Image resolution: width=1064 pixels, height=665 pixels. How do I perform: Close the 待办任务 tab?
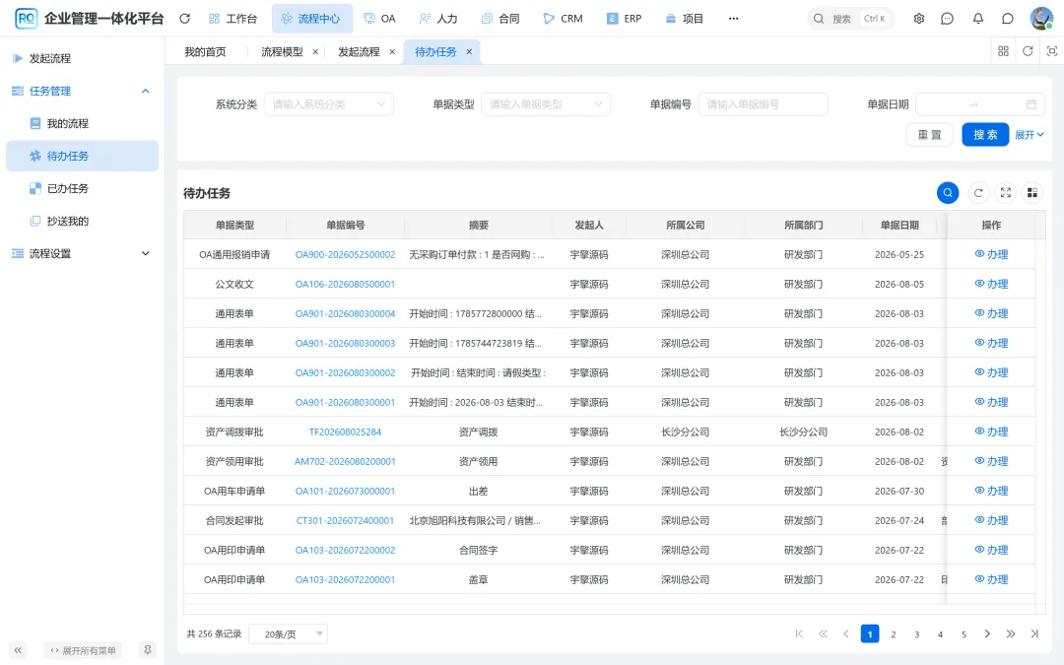tap(469, 51)
